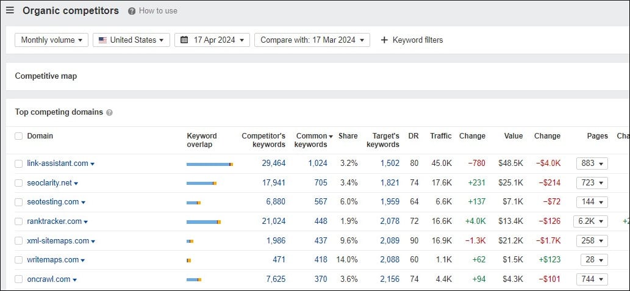The height and width of the screenshot is (291, 630).
Task: Check the seoclarity.net row checkbox
Action: (18, 183)
